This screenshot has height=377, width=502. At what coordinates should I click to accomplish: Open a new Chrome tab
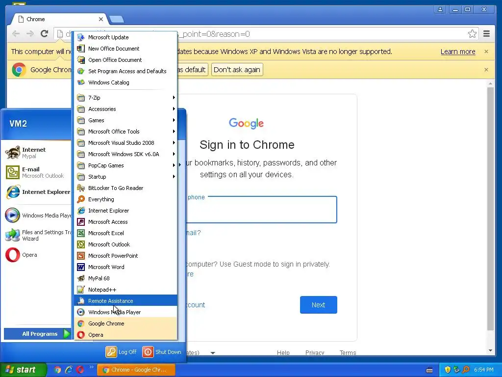click(117, 20)
